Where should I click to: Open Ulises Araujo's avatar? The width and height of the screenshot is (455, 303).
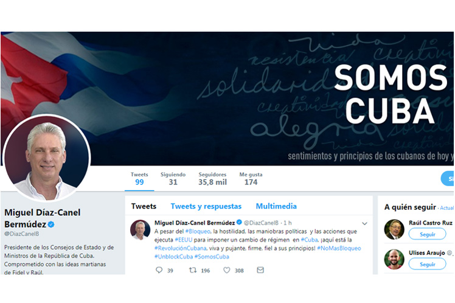[x=394, y=259]
